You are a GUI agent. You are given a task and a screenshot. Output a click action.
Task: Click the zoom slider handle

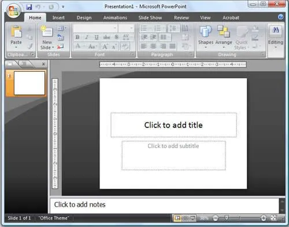tap(227, 218)
